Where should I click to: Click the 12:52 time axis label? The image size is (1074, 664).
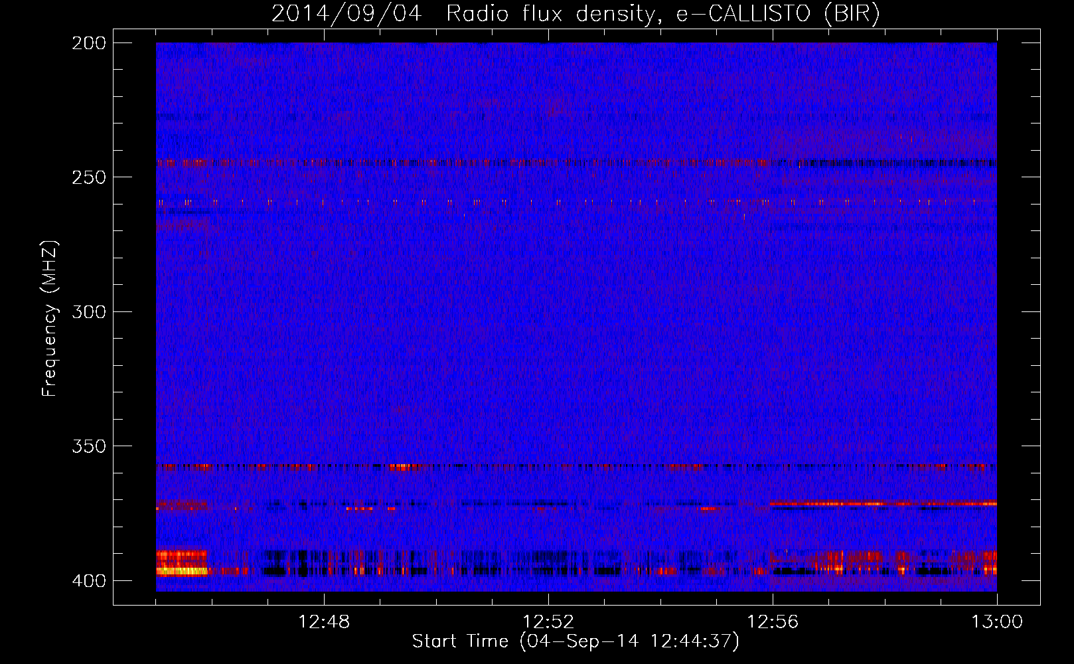548,622
